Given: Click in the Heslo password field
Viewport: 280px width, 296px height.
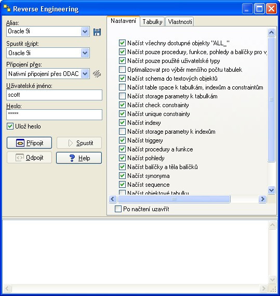Looking at the screenshot, I should pos(55,114).
